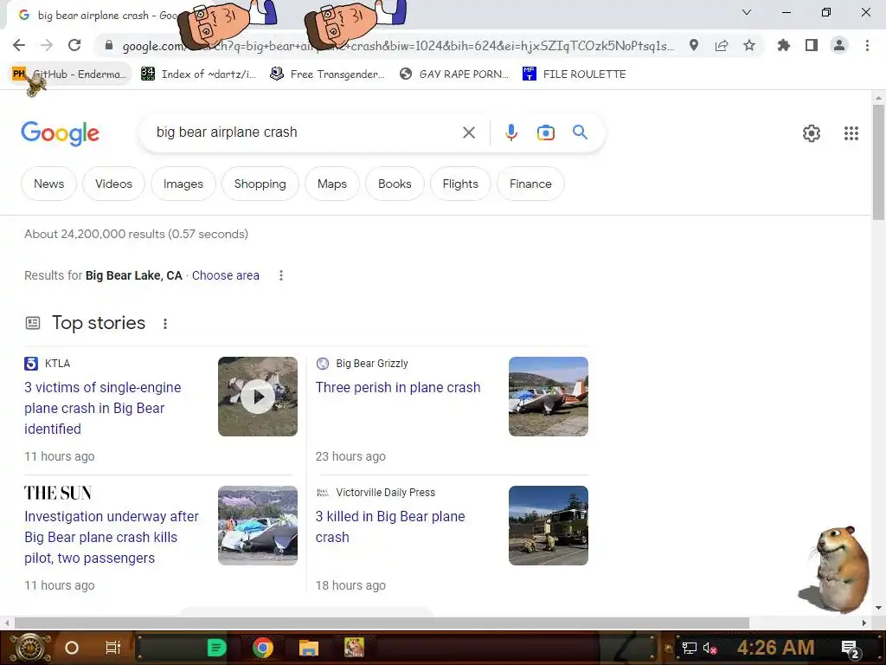
Task: Select the Shopping filter
Action: [x=260, y=184]
